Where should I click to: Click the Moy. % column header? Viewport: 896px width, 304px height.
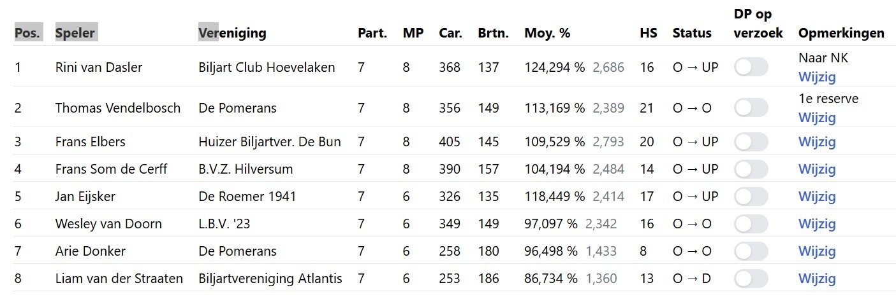click(547, 33)
